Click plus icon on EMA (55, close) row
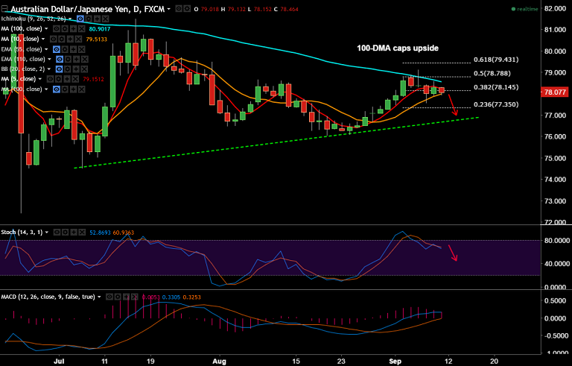 pos(73,49)
